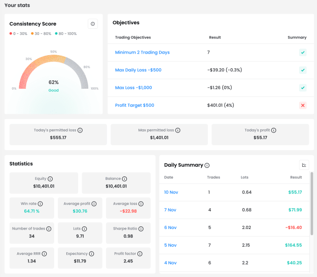Open the Consistency Score info button
Viewport: 317px width, 277px height.
[93, 24]
